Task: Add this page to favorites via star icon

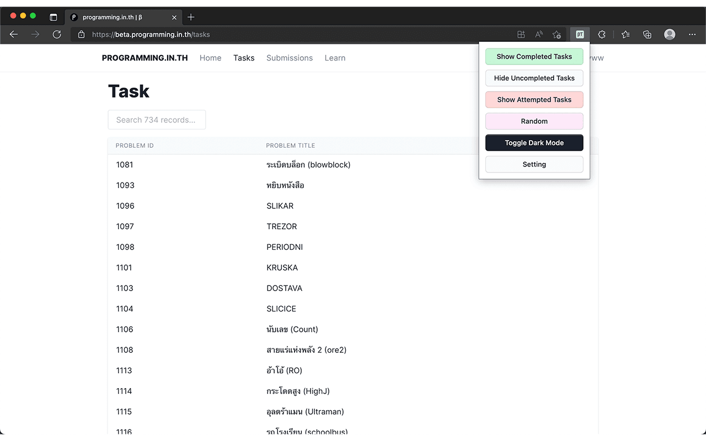Action: click(x=557, y=34)
